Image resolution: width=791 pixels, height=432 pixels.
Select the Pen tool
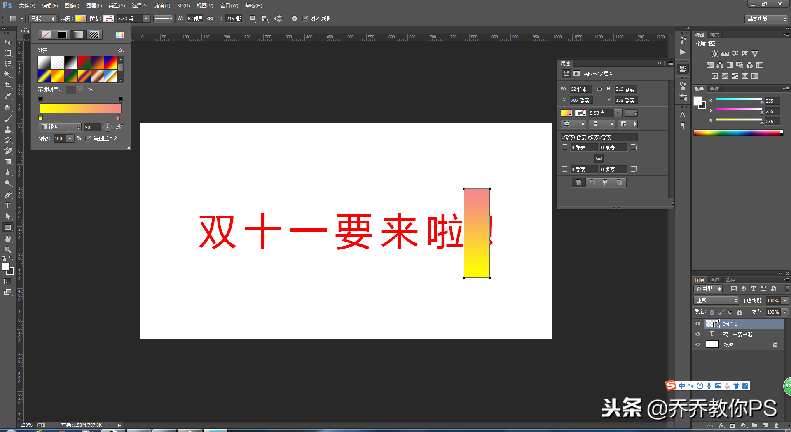pos(7,195)
